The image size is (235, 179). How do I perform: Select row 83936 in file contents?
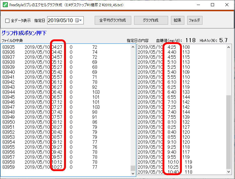coord(50,52)
